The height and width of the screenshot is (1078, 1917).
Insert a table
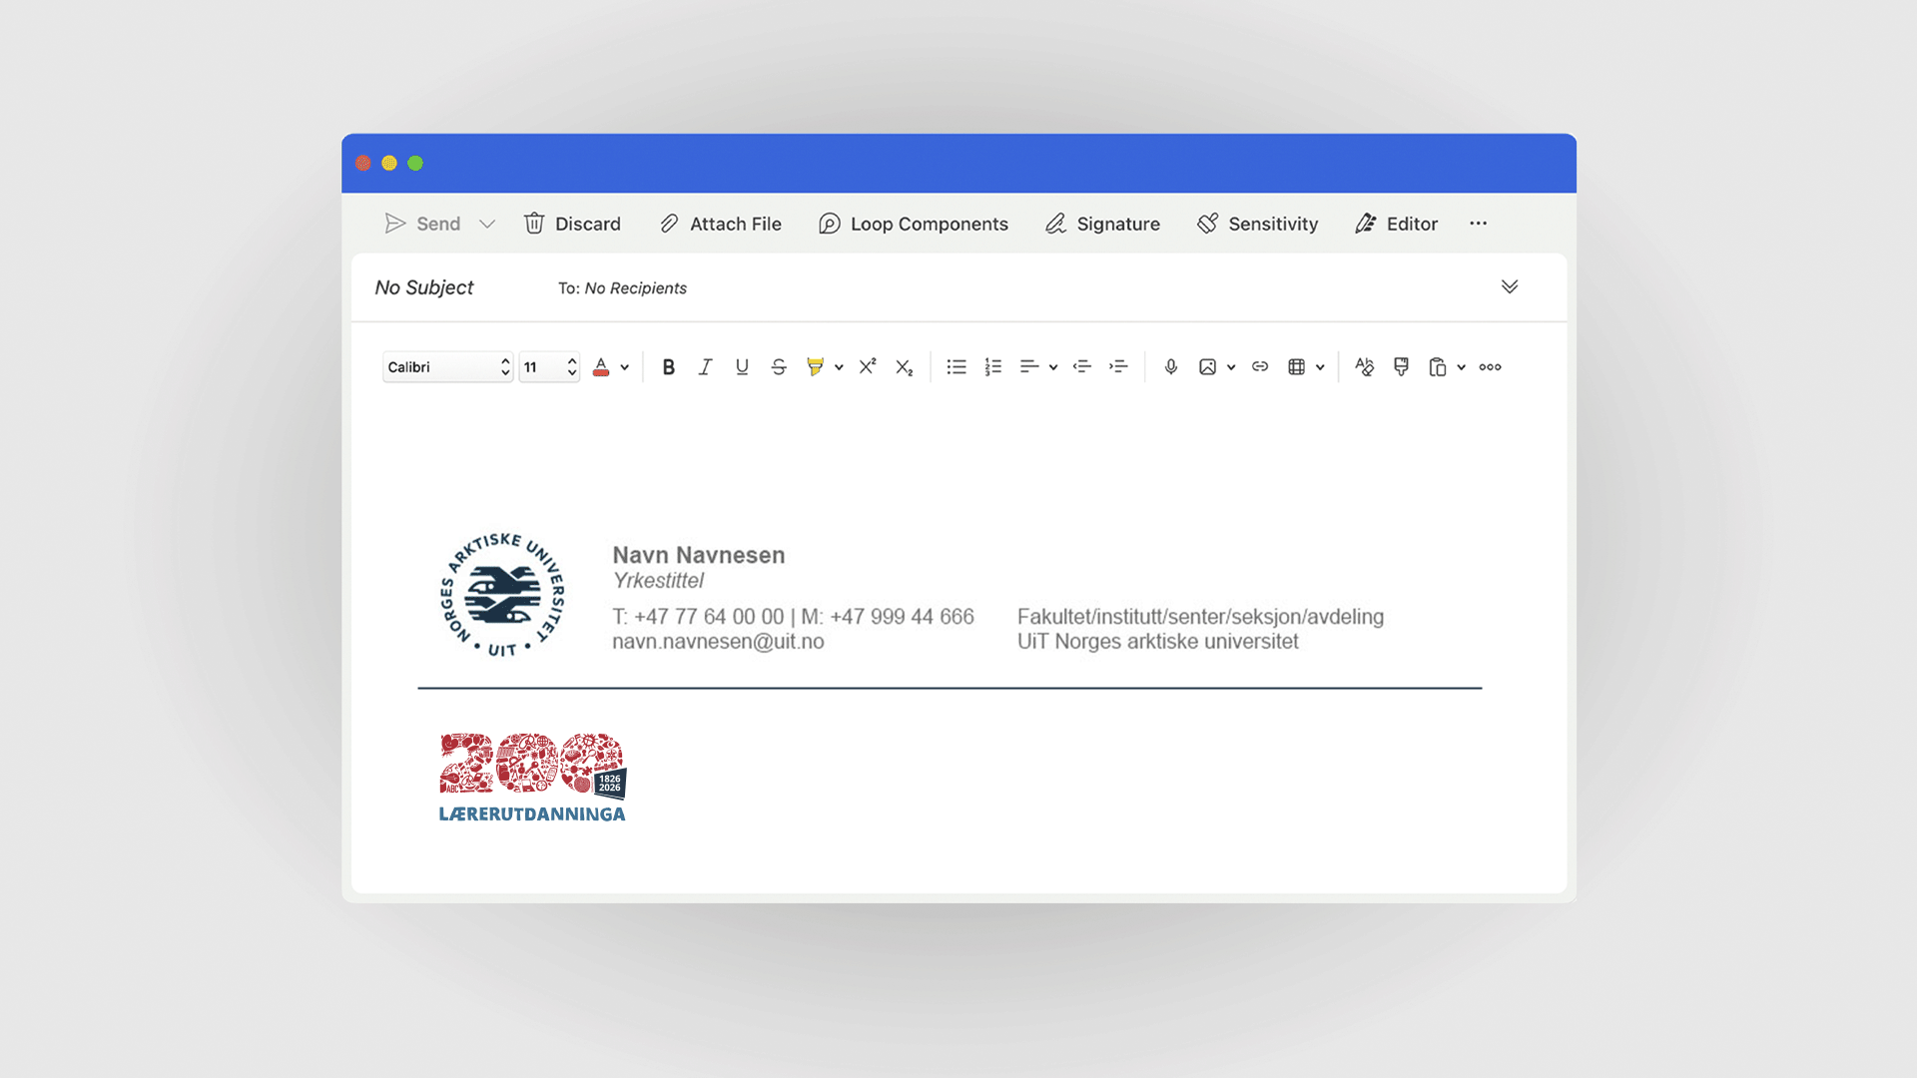[1297, 367]
